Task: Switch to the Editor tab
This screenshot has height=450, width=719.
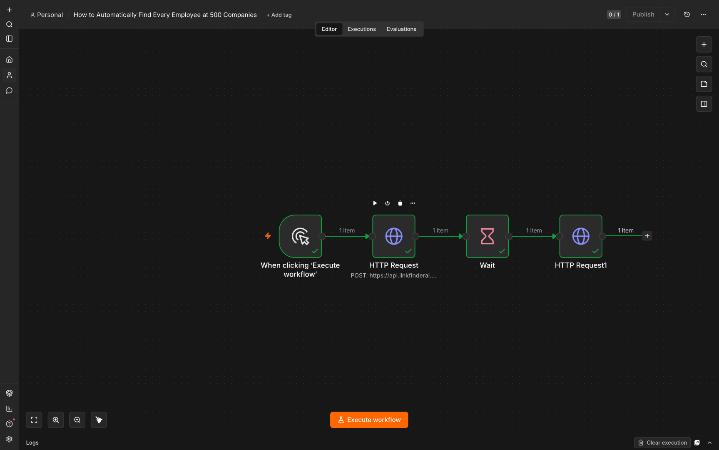Action: point(329,29)
